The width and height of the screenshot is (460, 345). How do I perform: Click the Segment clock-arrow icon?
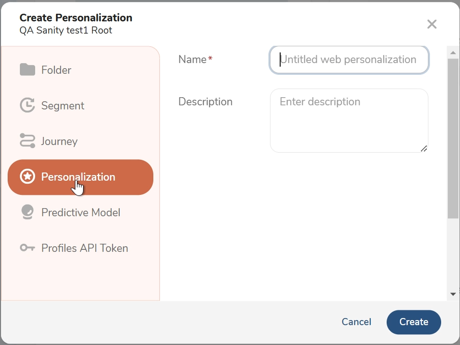27,105
